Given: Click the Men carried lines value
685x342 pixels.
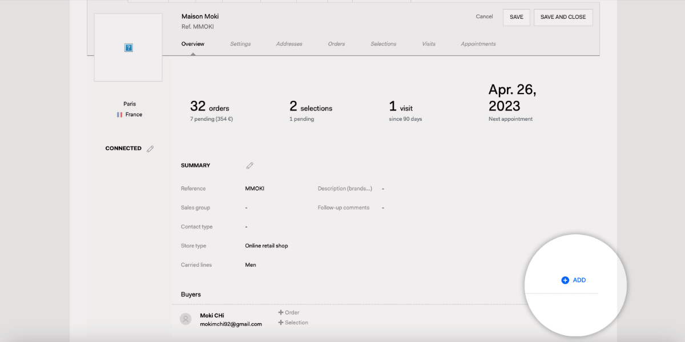Looking at the screenshot, I should [251, 265].
